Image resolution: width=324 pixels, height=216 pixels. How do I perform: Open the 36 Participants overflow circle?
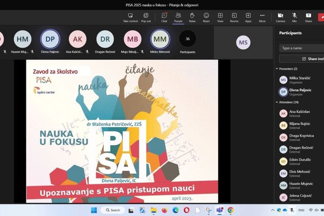point(187,39)
